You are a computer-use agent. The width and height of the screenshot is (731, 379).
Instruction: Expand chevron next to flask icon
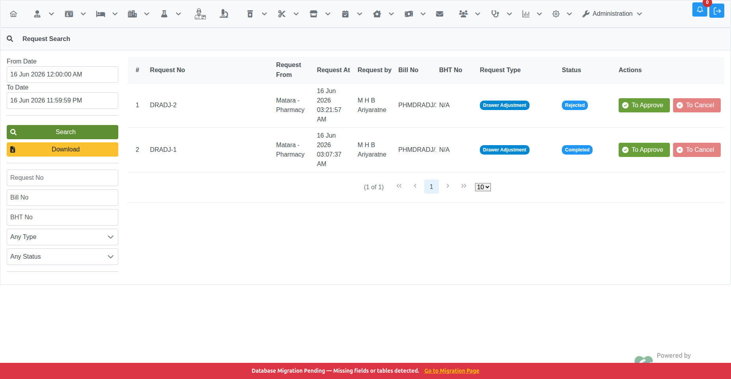click(x=178, y=14)
